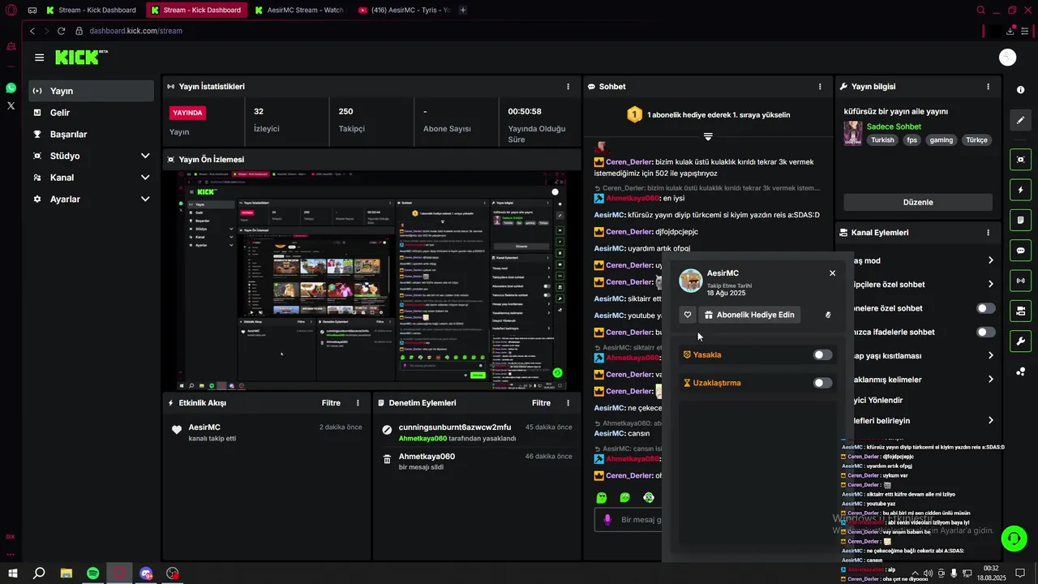1038x584 pixels.
Task: Click the Turkish tag
Action: [882, 140]
